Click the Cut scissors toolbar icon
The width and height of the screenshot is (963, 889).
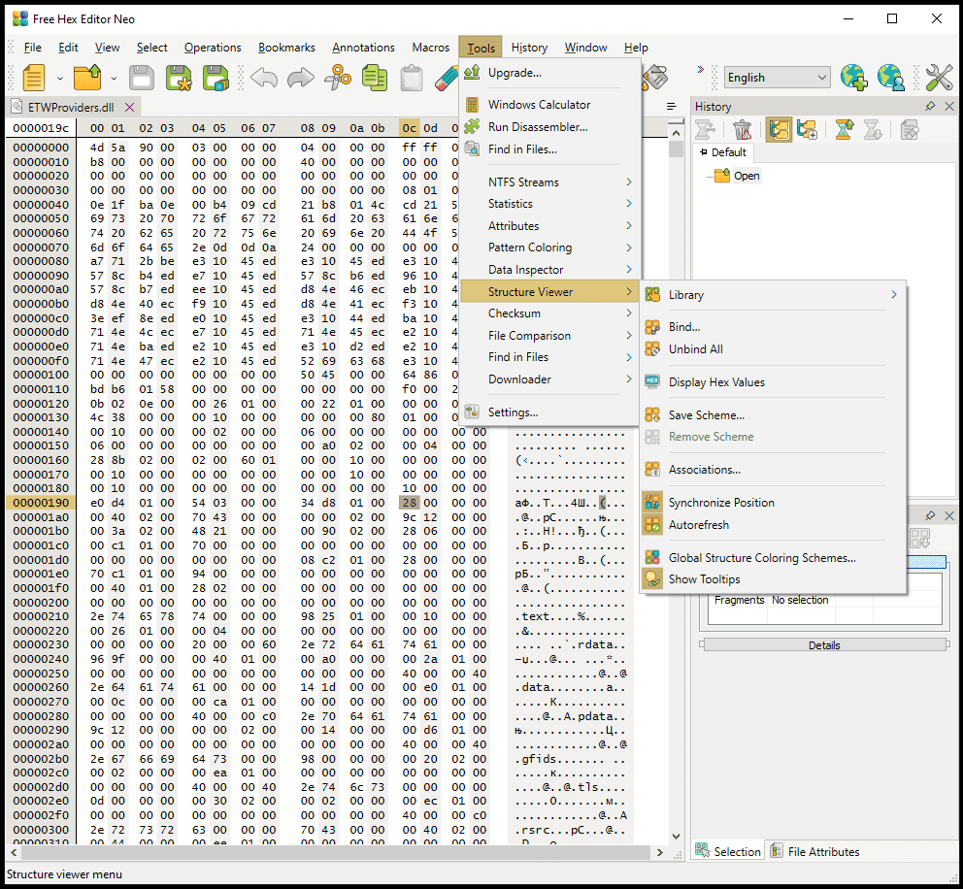[x=338, y=78]
